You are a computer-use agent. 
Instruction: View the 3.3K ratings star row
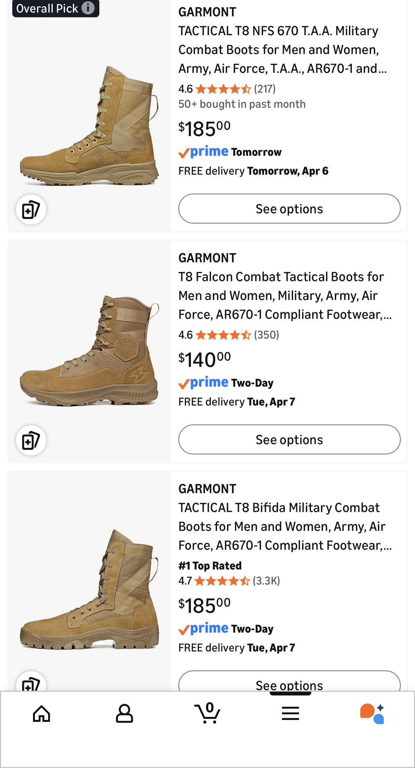tap(229, 581)
